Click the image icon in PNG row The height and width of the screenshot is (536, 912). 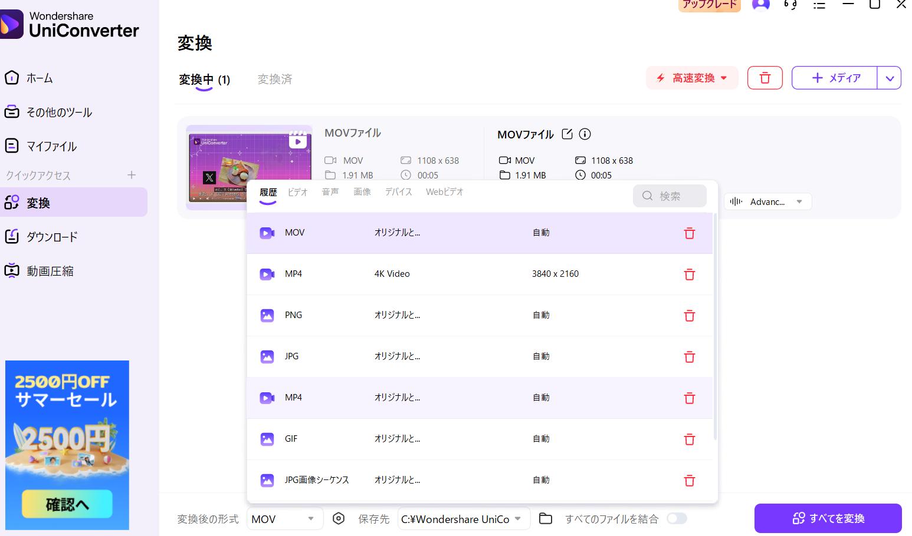pos(267,315)
